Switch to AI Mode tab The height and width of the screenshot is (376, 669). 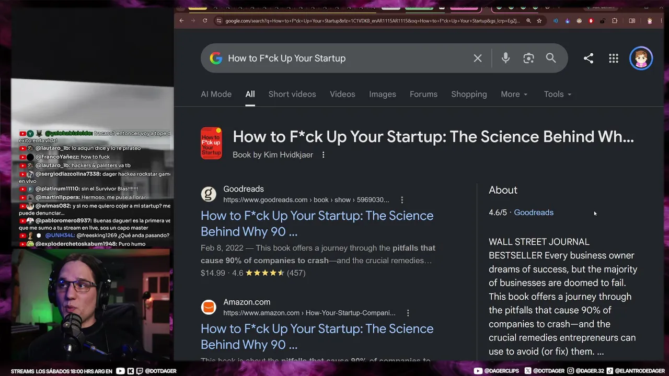[216, 94]
